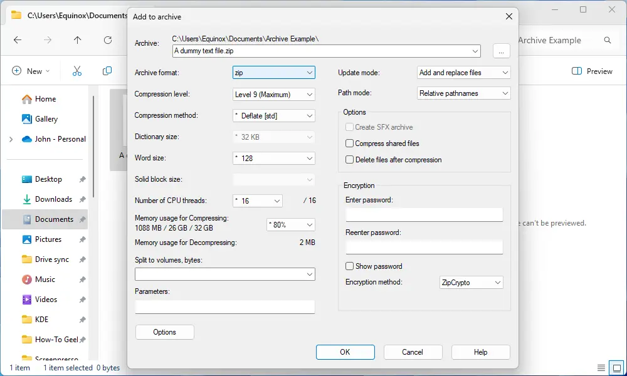
Task: Switch Explorer to large icons view
Action: coord(616,367)
